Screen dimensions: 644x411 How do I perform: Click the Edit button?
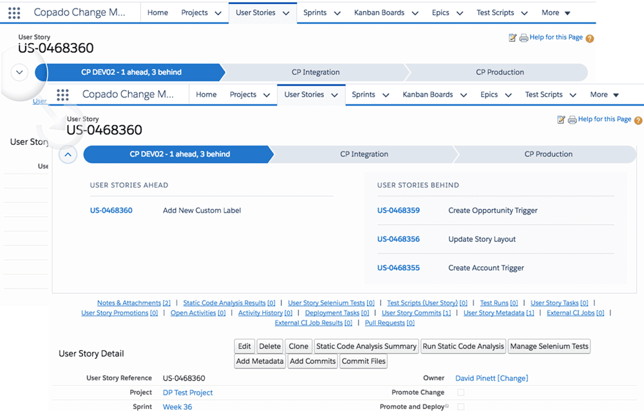click(244, 347)
